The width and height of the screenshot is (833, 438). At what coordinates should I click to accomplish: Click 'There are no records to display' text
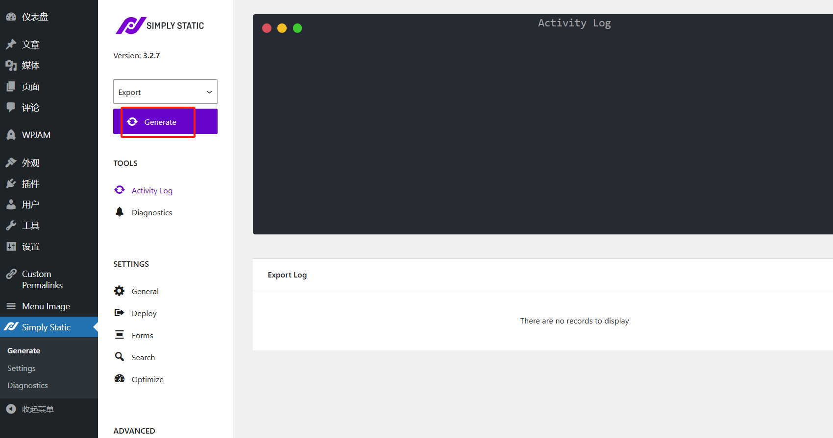point(574,321)
